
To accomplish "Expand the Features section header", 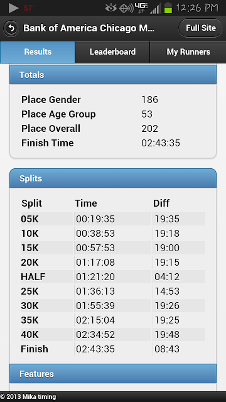I will click(113, 374).
